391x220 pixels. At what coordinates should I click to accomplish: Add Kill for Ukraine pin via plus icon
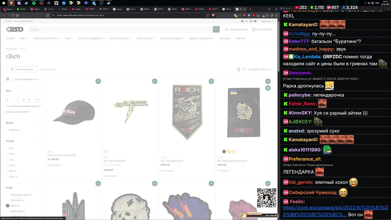(155, 81)
